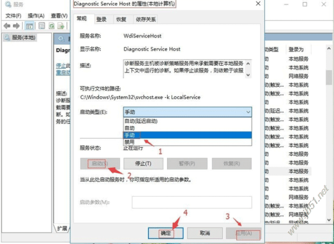The width and height of the screenshot is (334, 244).
Task: Click into the 启动参数(M) input field
Action: pyautogui.click(x=192, y=202)
